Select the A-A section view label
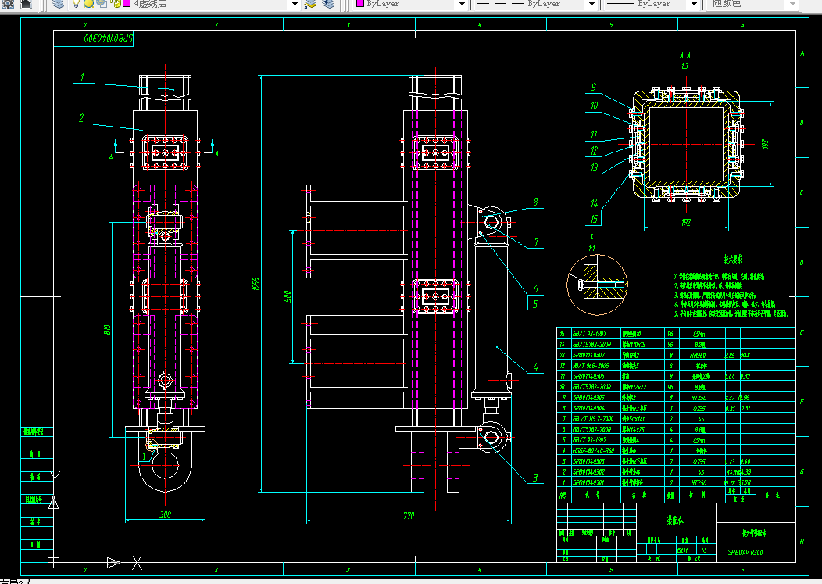The image size is (822, 584). (x=685, y=56)
